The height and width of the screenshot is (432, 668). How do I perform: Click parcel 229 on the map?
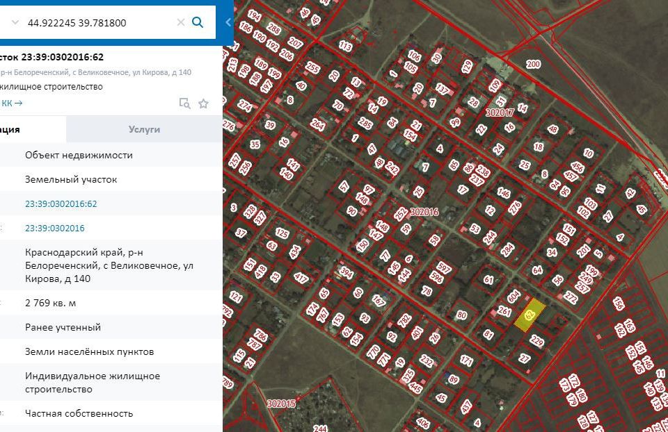(536, 341)
